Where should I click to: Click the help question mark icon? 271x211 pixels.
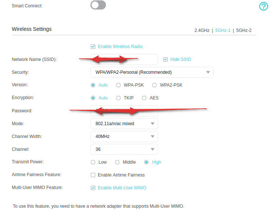[x=264, y=6]
